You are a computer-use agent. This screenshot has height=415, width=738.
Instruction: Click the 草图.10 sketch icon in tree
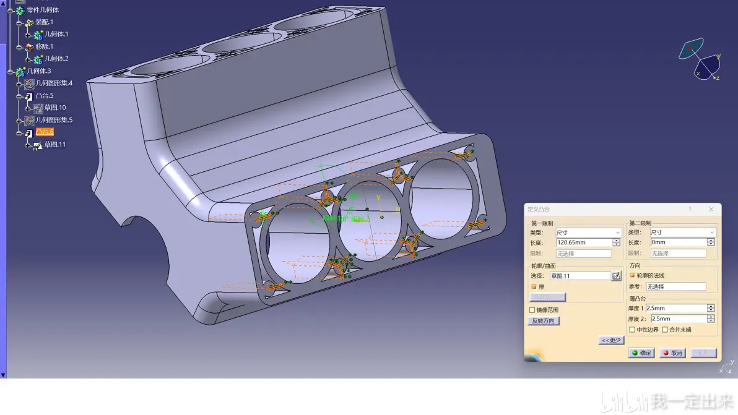point(38,108)
